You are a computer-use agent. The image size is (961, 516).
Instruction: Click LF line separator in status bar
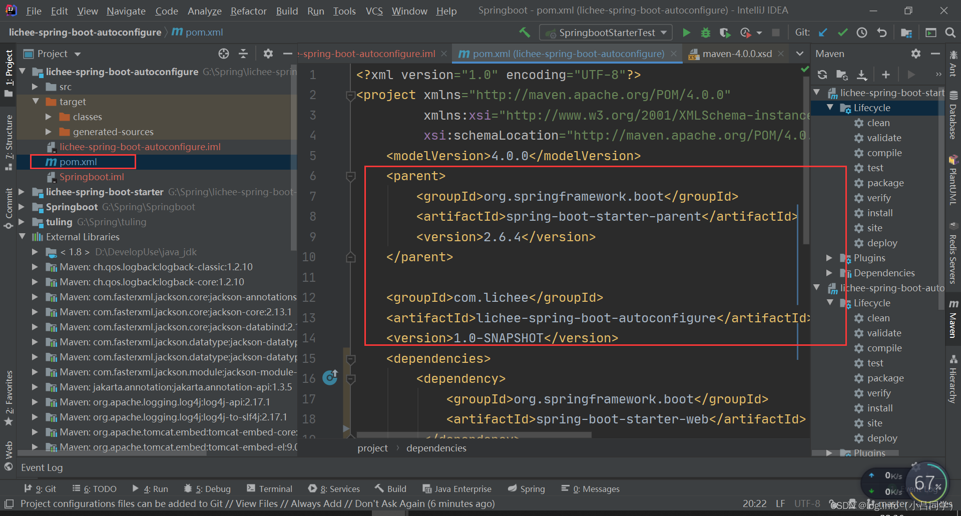coord(780,503)
